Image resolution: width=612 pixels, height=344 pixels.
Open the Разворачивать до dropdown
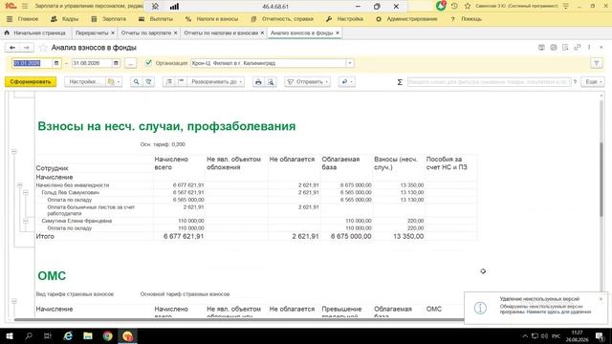(x=216, y=82)
